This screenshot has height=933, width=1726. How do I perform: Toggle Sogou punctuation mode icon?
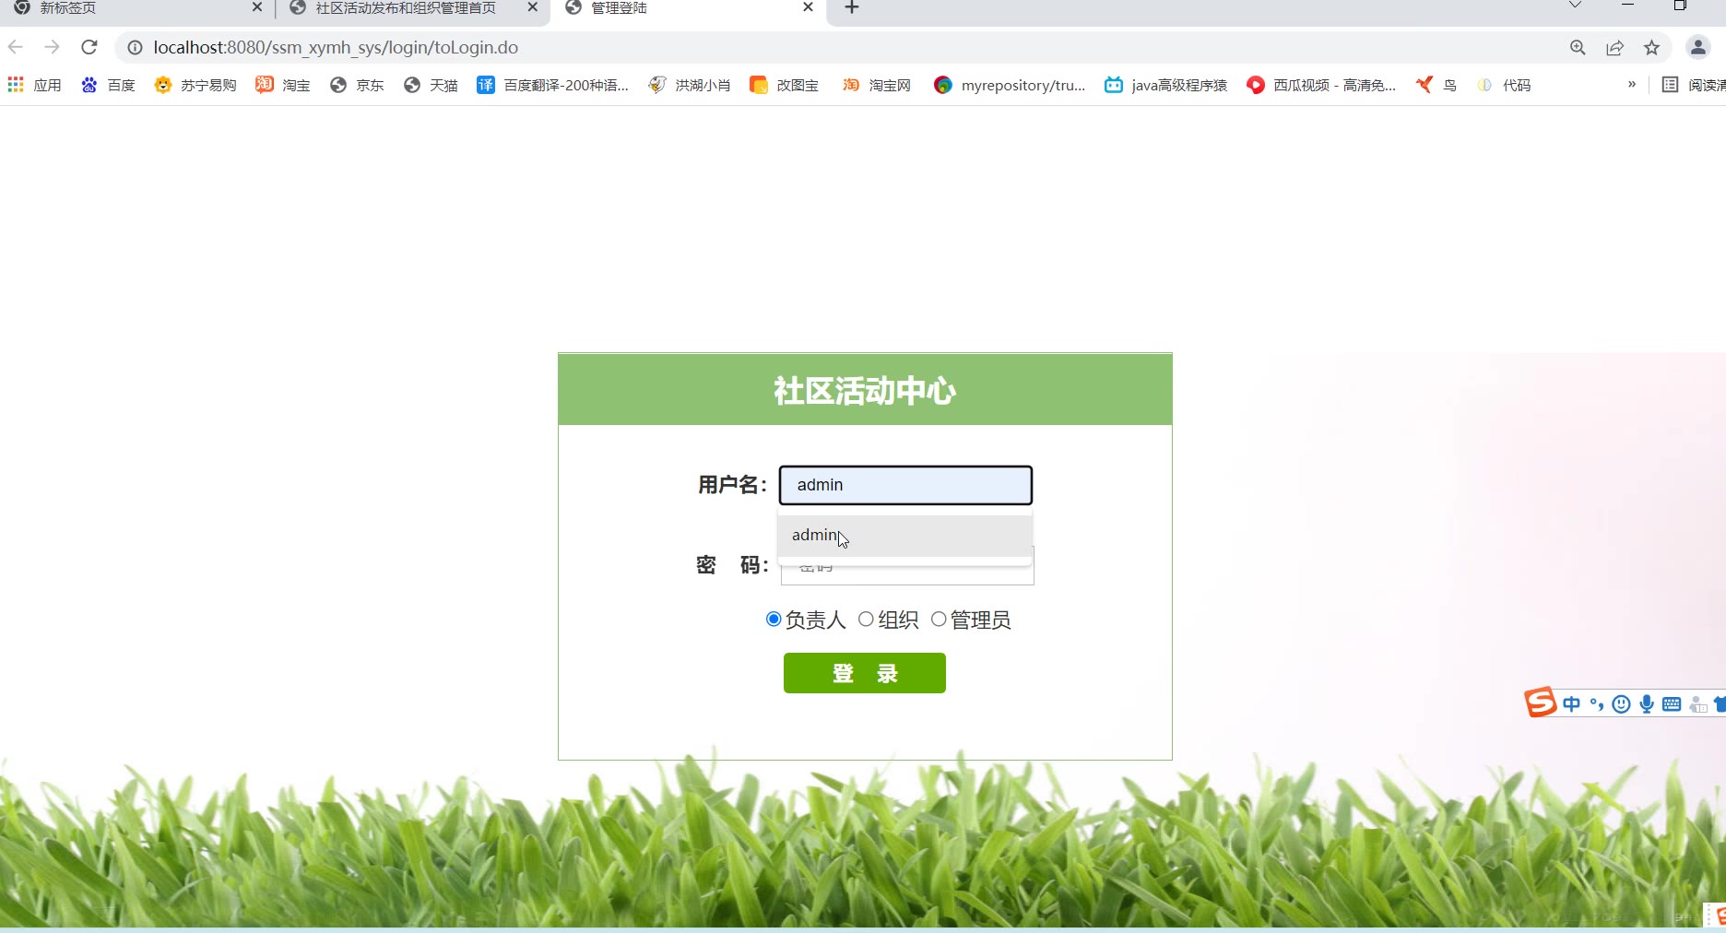1597,704
